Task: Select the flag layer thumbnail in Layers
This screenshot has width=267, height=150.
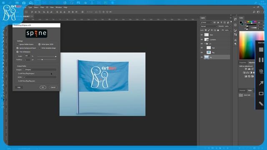Action: 209,52
